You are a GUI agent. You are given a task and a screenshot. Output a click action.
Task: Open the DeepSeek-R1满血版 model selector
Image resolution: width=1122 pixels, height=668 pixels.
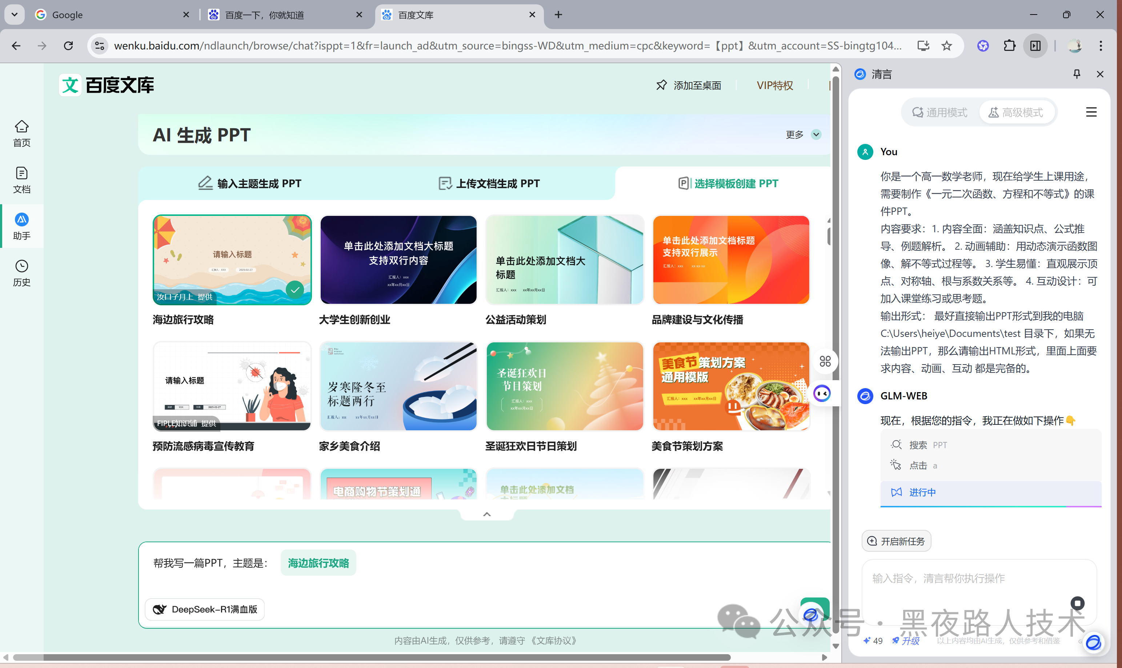[205, 609]
